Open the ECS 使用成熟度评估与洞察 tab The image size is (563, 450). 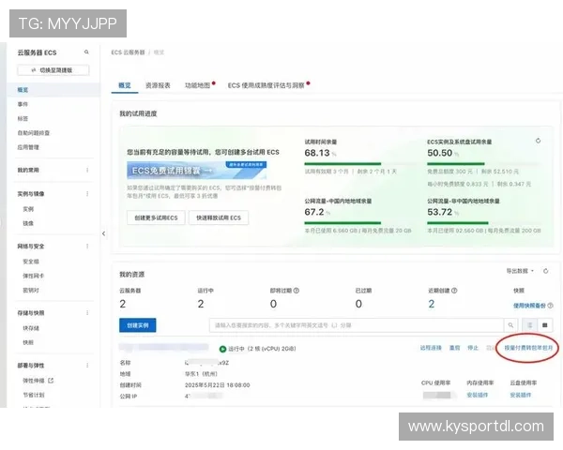[x=266, y=85]
